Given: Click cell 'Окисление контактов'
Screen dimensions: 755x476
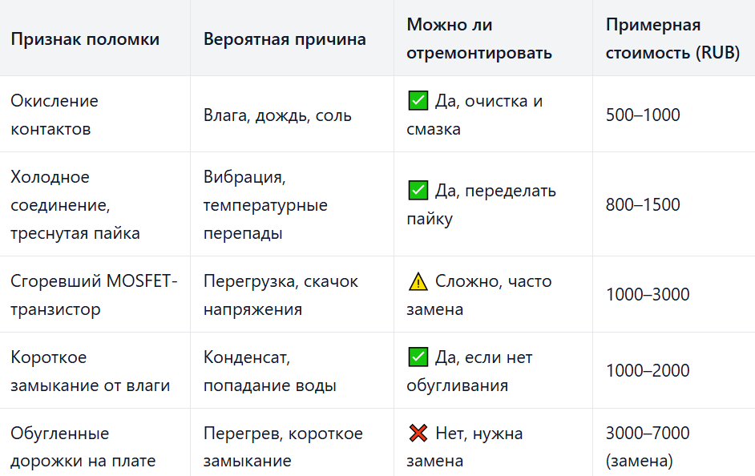Looking at the screenshot, I should [x=55, y=115].
